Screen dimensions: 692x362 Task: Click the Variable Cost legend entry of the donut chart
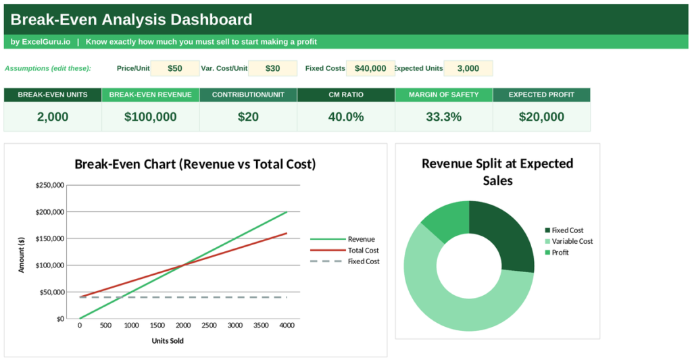click(569, 241)
